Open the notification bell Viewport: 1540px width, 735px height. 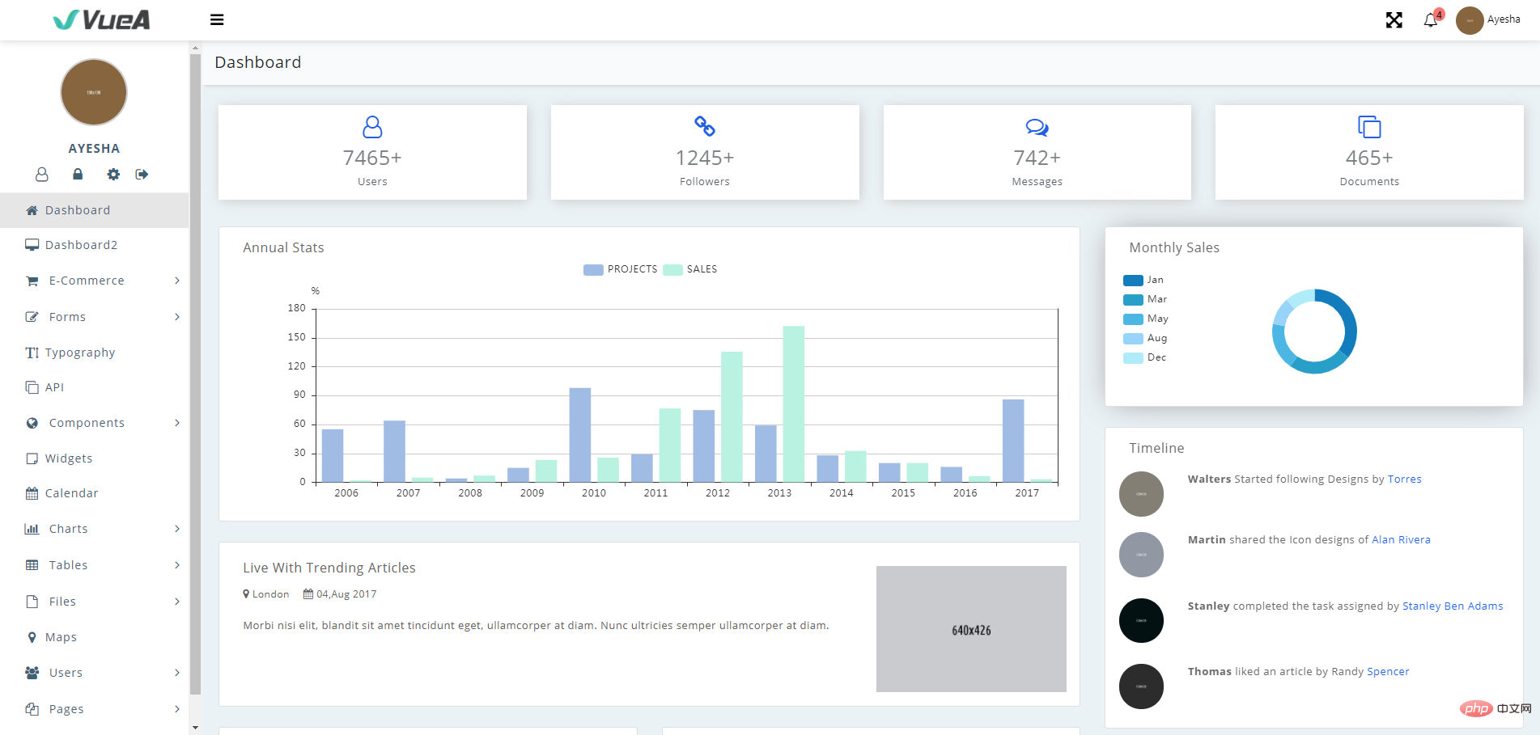(1431, 20)
